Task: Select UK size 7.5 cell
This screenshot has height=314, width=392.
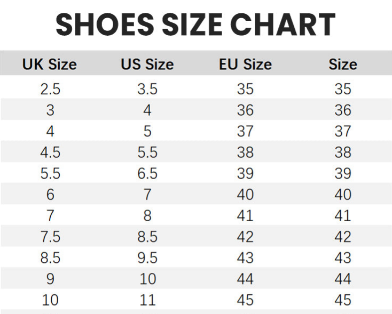Action: click(x=50, y=237)
